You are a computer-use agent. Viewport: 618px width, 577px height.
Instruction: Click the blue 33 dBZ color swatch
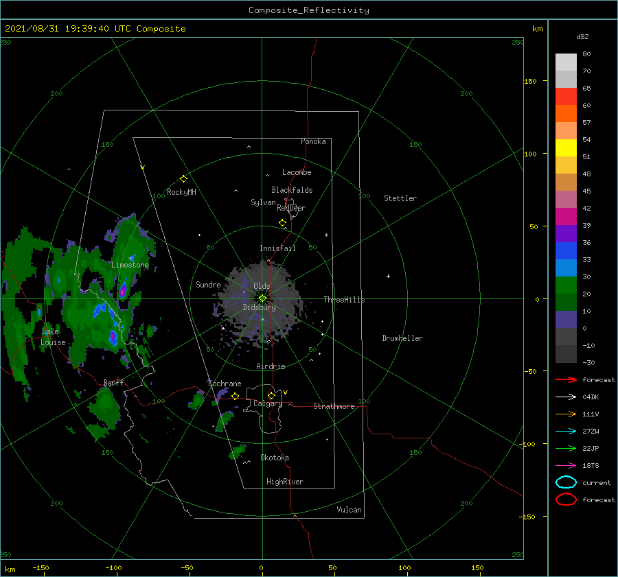point(566,250)
